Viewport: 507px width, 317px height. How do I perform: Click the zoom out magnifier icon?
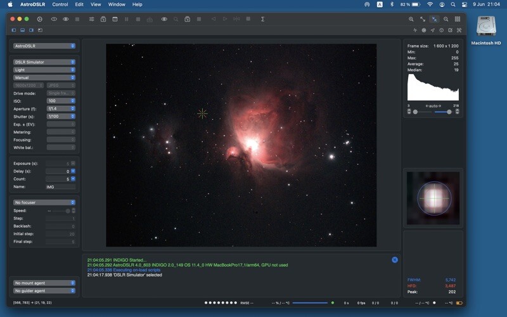446,19
